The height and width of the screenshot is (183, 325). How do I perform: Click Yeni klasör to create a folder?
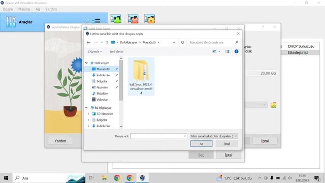(x=116, y=51)
